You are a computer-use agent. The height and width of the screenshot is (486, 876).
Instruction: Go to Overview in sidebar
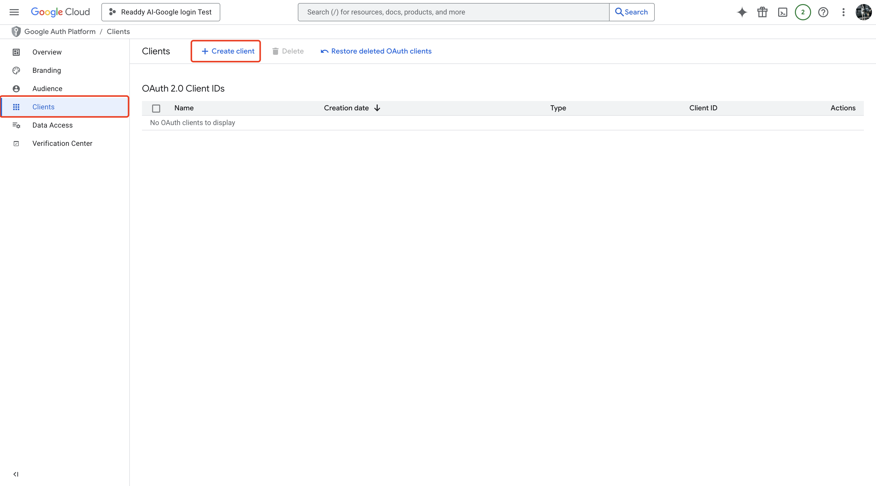pos(47,52)
